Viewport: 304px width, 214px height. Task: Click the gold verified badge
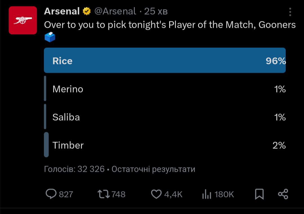click(x=87, y=11)
